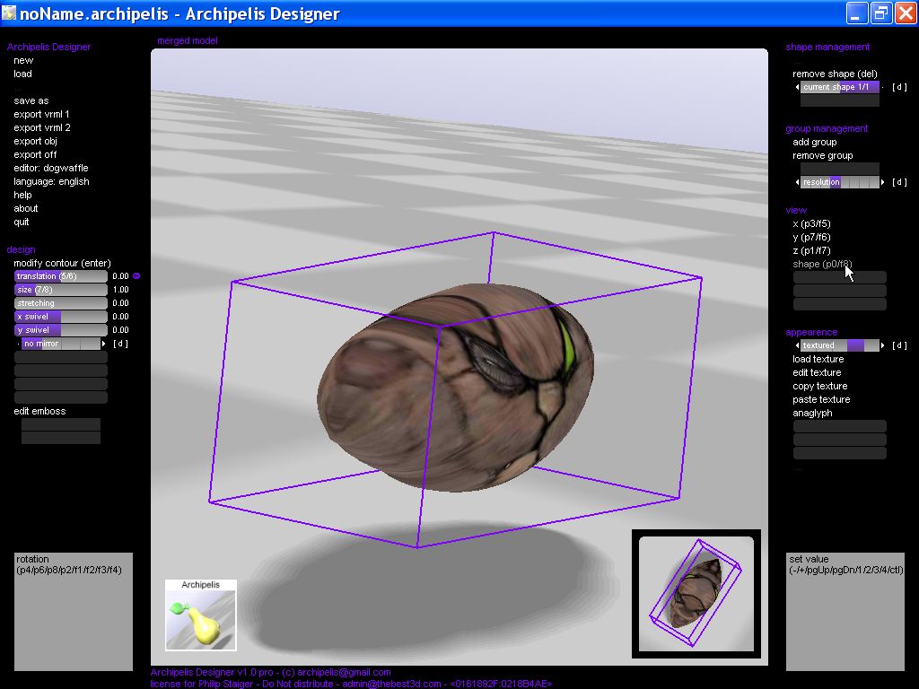Click the app icon in the title bar
Image resolution: width=919 pixels, height=689 pixels.
pos(10,13)
